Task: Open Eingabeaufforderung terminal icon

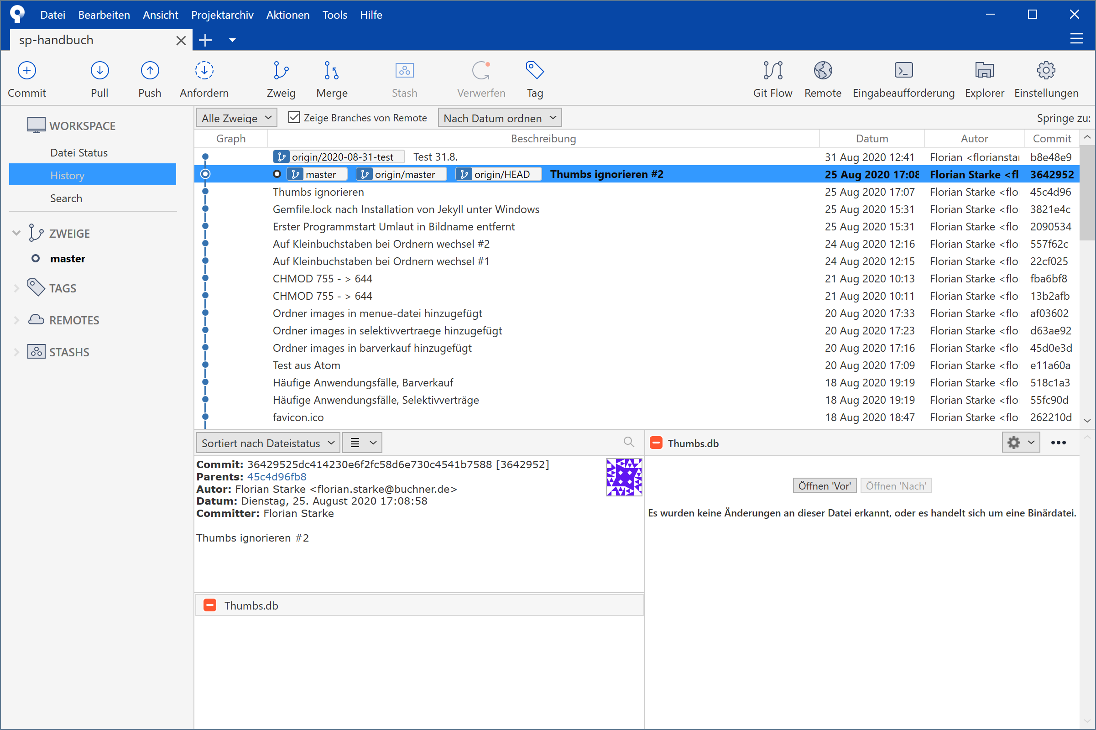Action: click(x=903, y=71)
